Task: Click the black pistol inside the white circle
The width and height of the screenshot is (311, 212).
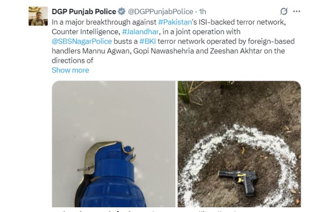Action: pyautogui.click(x=238, y=182)
